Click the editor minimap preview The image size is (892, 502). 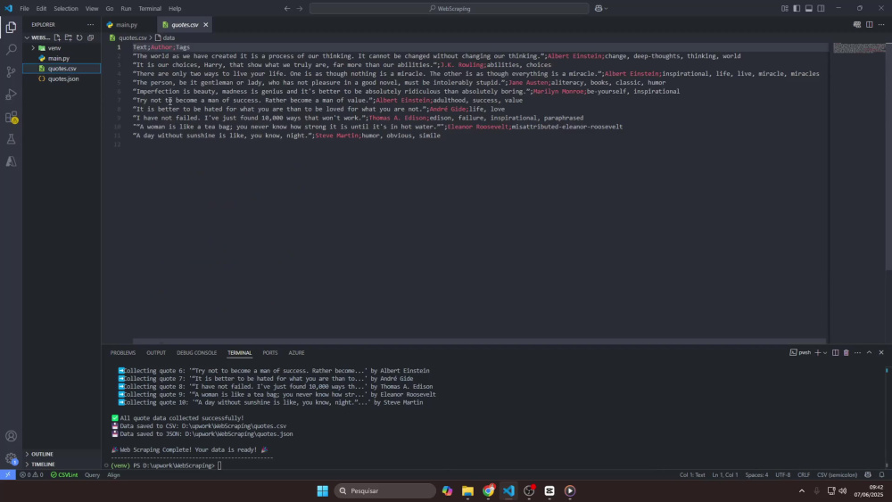point(859,48)
